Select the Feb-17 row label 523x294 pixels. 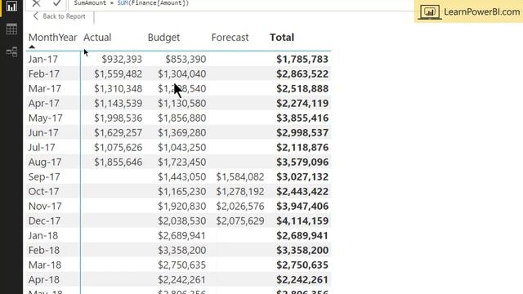(x=43, y=74)
